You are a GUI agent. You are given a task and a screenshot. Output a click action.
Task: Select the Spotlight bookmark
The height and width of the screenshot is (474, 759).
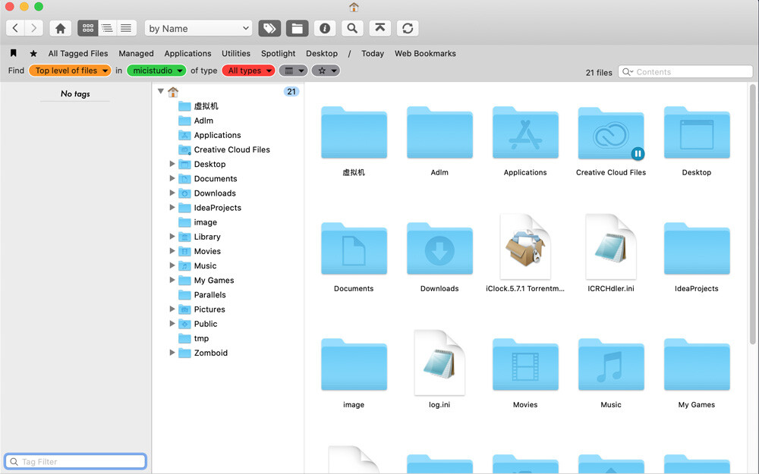[x=279, y=53]
